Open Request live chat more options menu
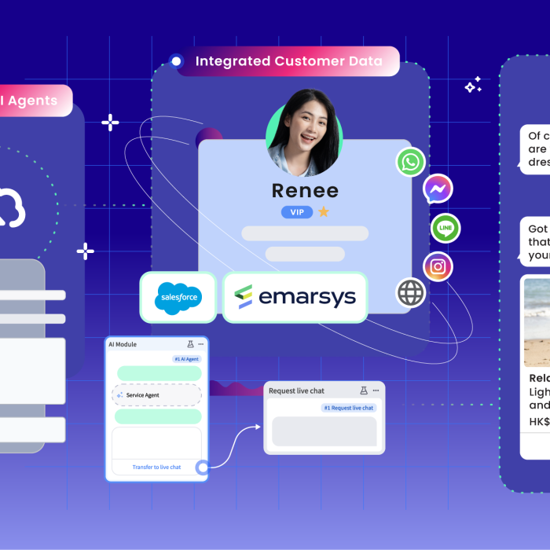This screenshot has height=550, width=550. coord(376,390)
